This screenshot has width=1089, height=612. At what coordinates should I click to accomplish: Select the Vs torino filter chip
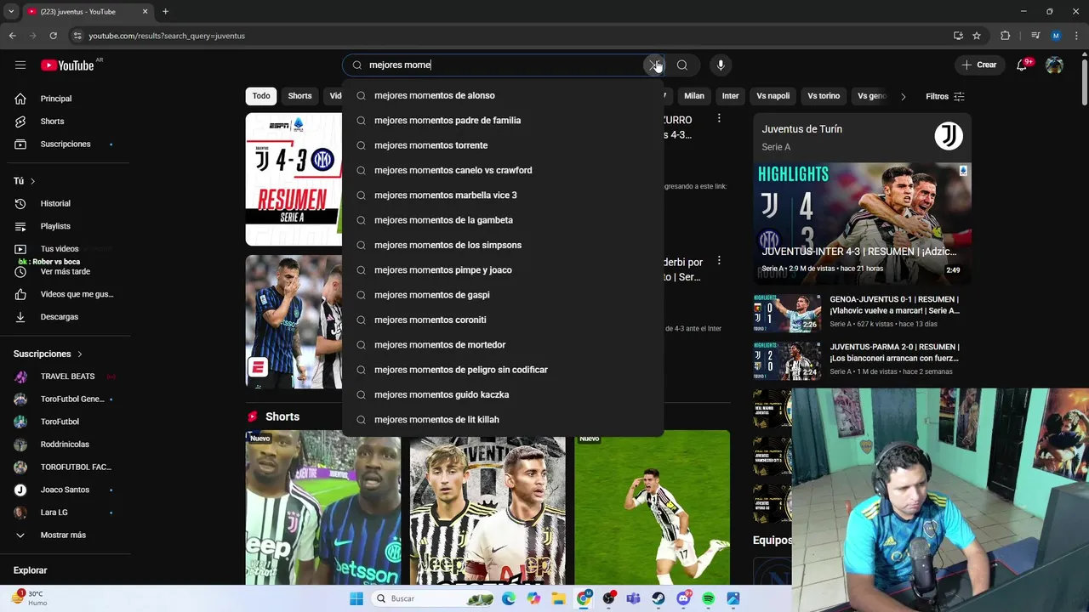pyautogui.click(x=824, y=96)
